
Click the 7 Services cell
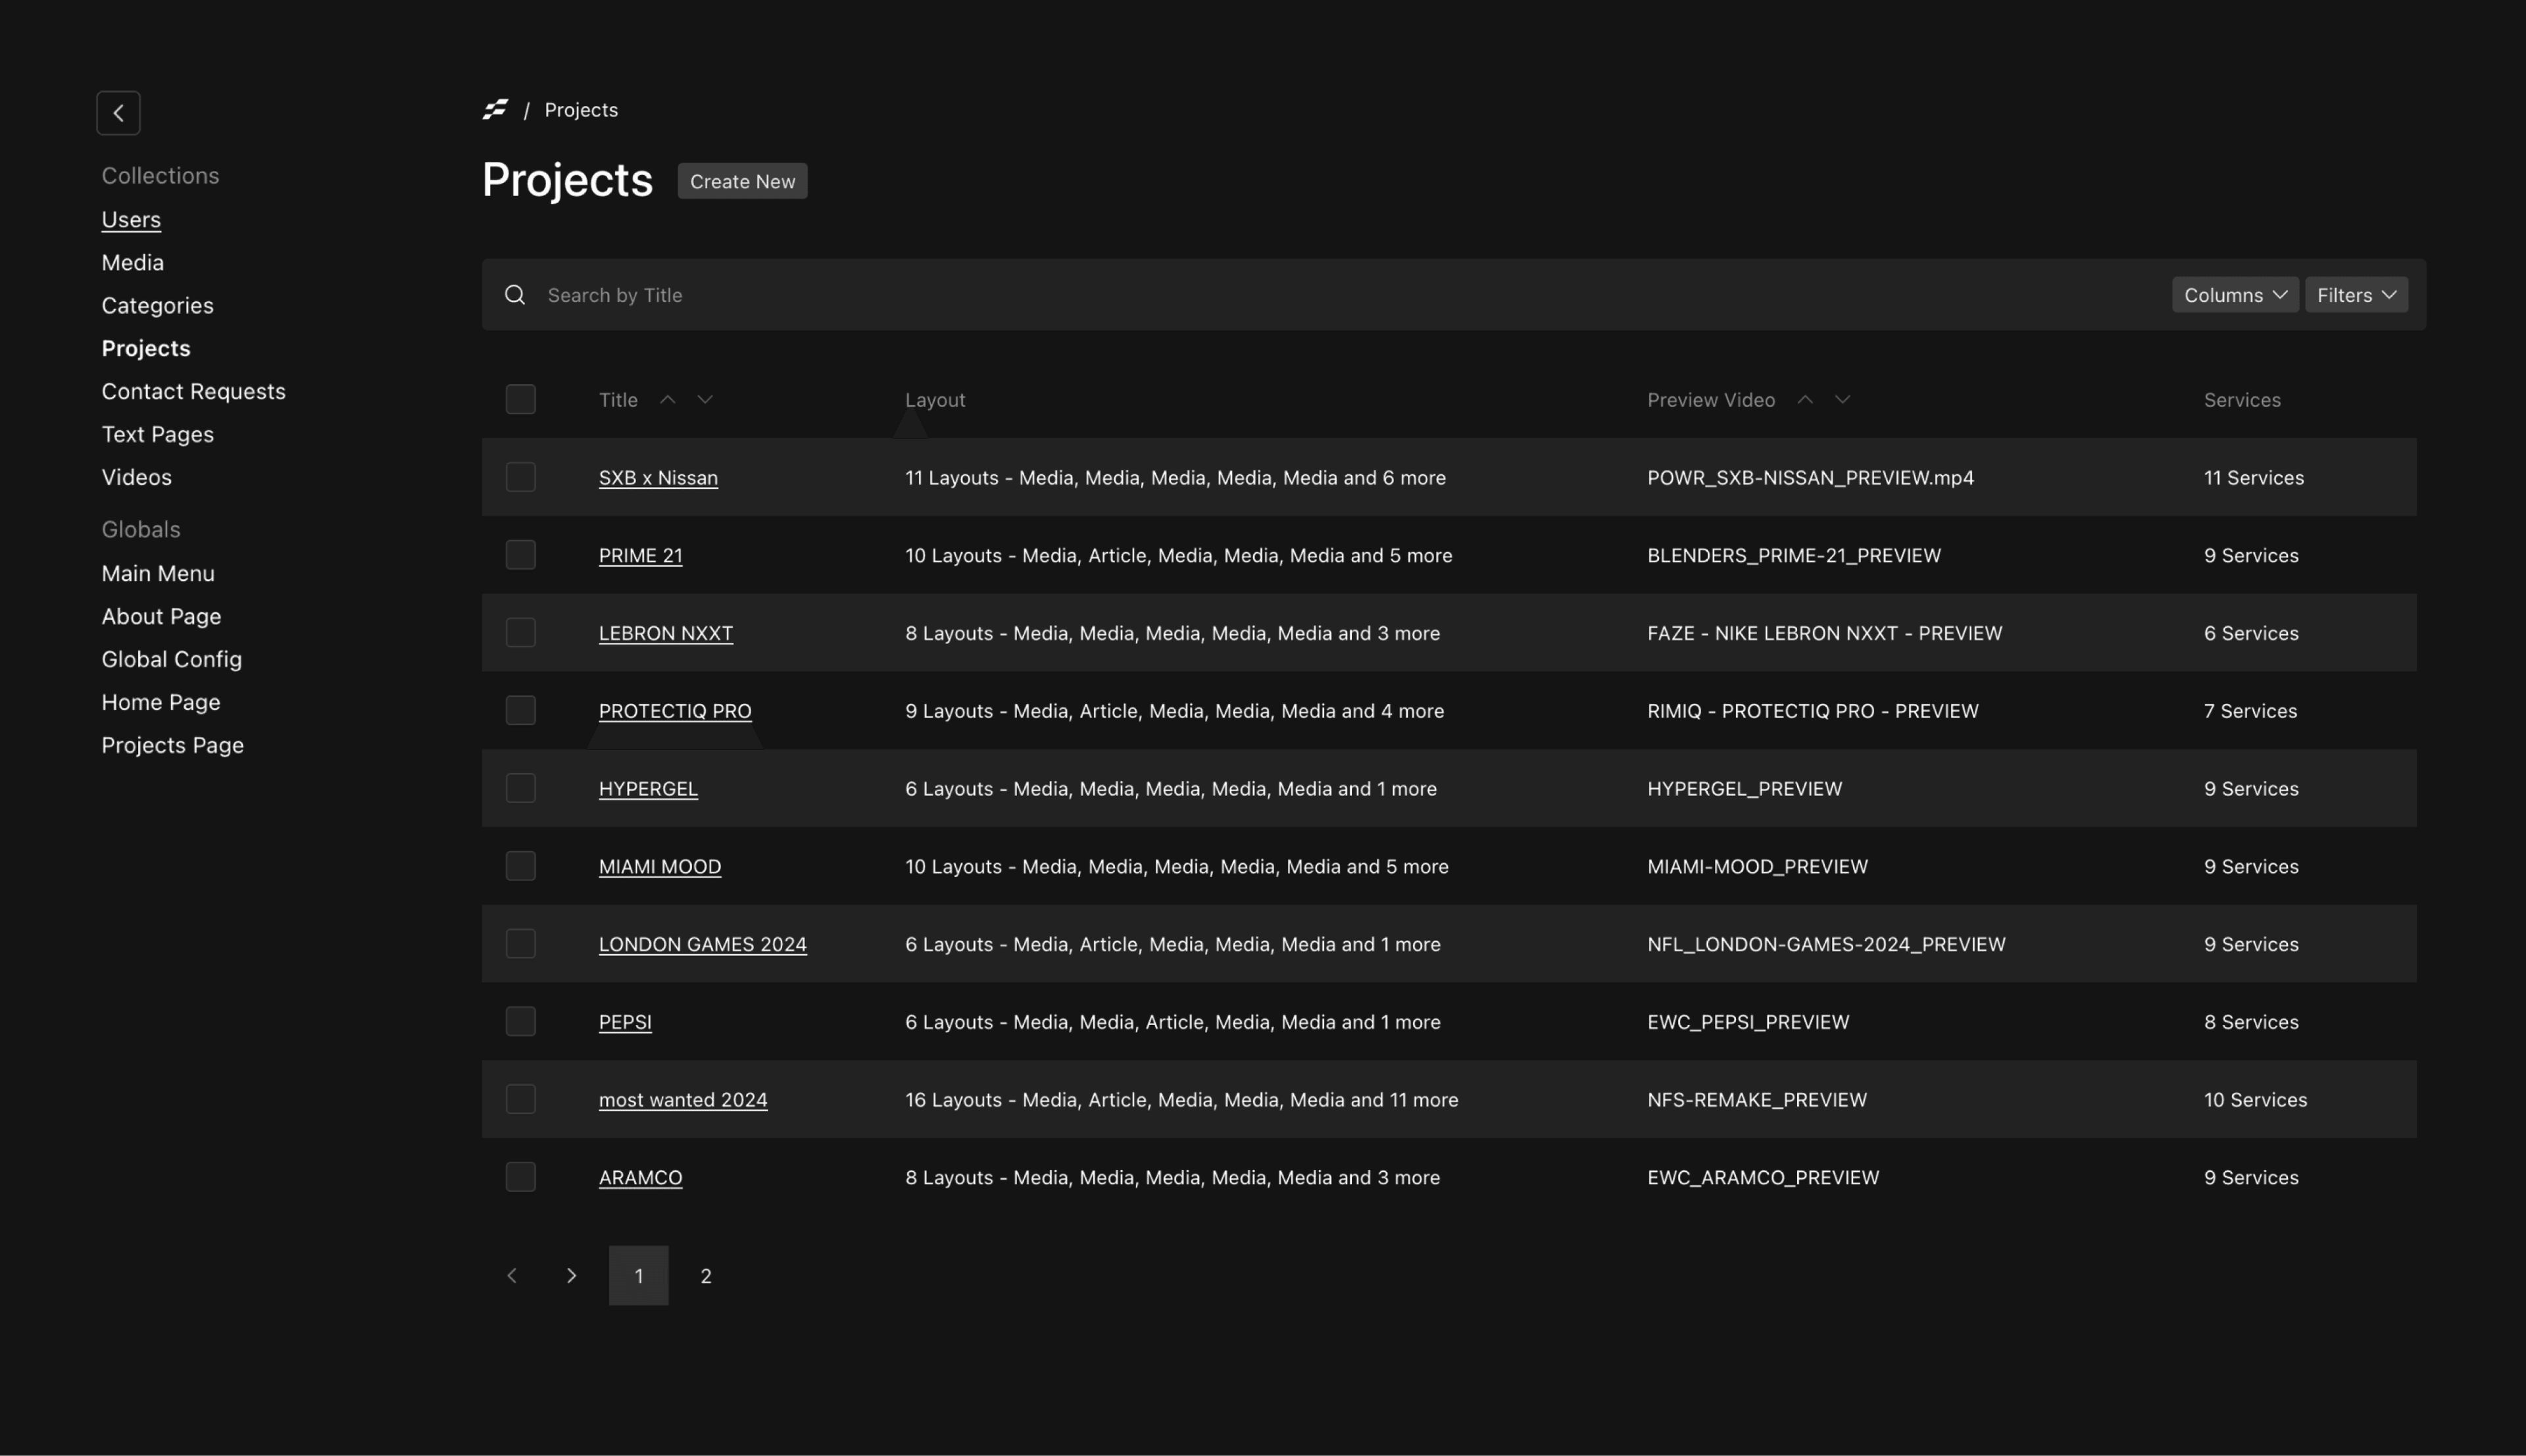[2250, 711]
